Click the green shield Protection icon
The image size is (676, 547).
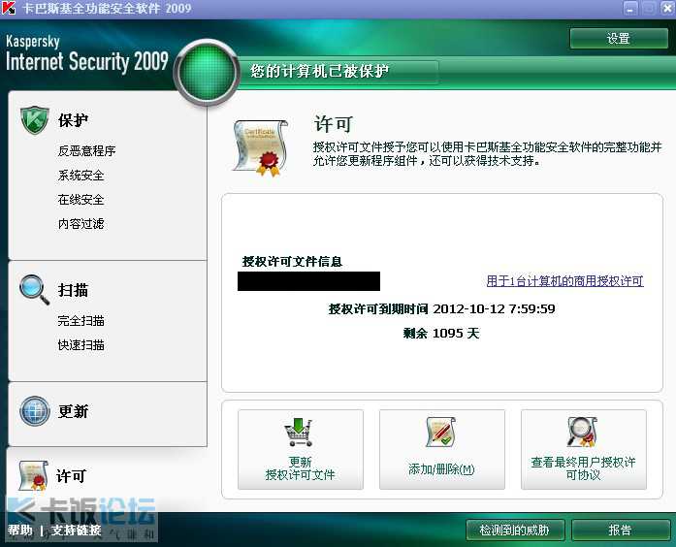[35, 120]
